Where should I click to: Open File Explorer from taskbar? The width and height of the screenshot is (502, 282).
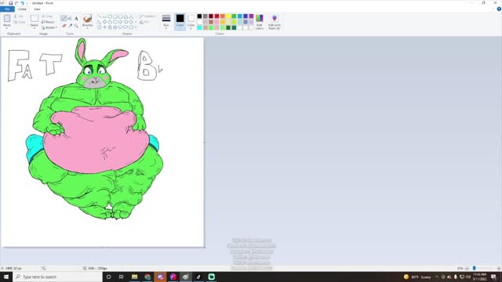click(134, 277)
